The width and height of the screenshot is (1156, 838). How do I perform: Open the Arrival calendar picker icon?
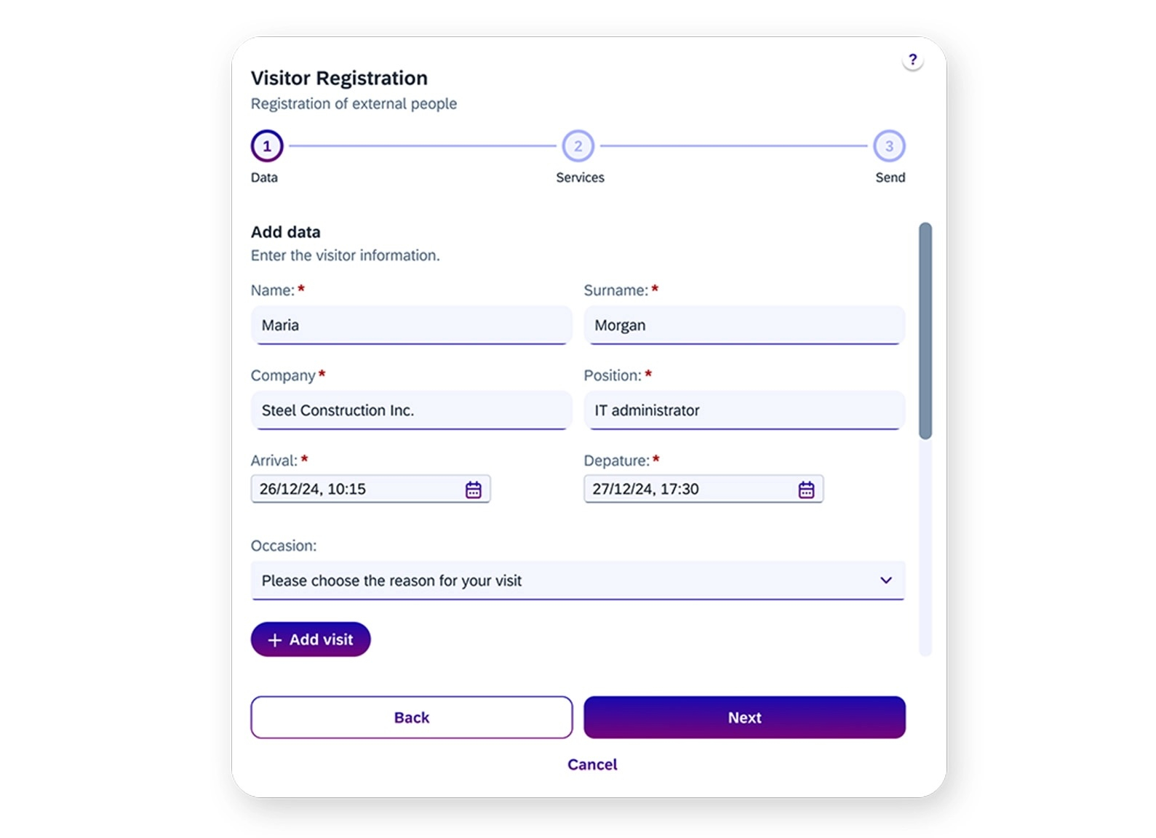(473, 490)
